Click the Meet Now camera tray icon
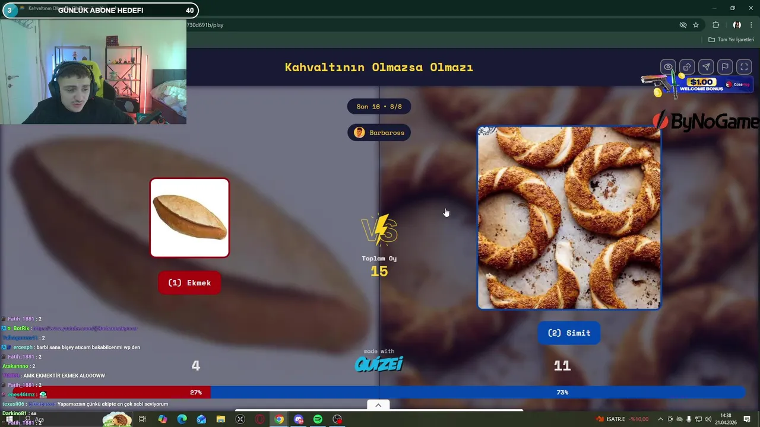Image resolution: width=760 pixels, height=427 pixels. pos(670,419)
